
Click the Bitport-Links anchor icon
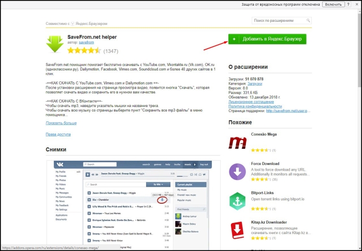click(238, 201)
